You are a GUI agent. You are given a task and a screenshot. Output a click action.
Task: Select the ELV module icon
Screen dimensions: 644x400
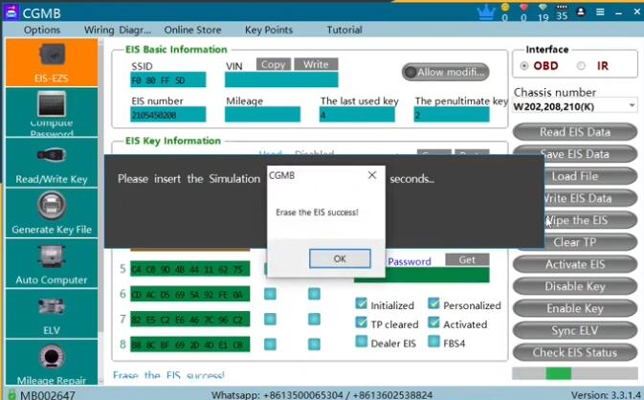[x=50, y=311]
